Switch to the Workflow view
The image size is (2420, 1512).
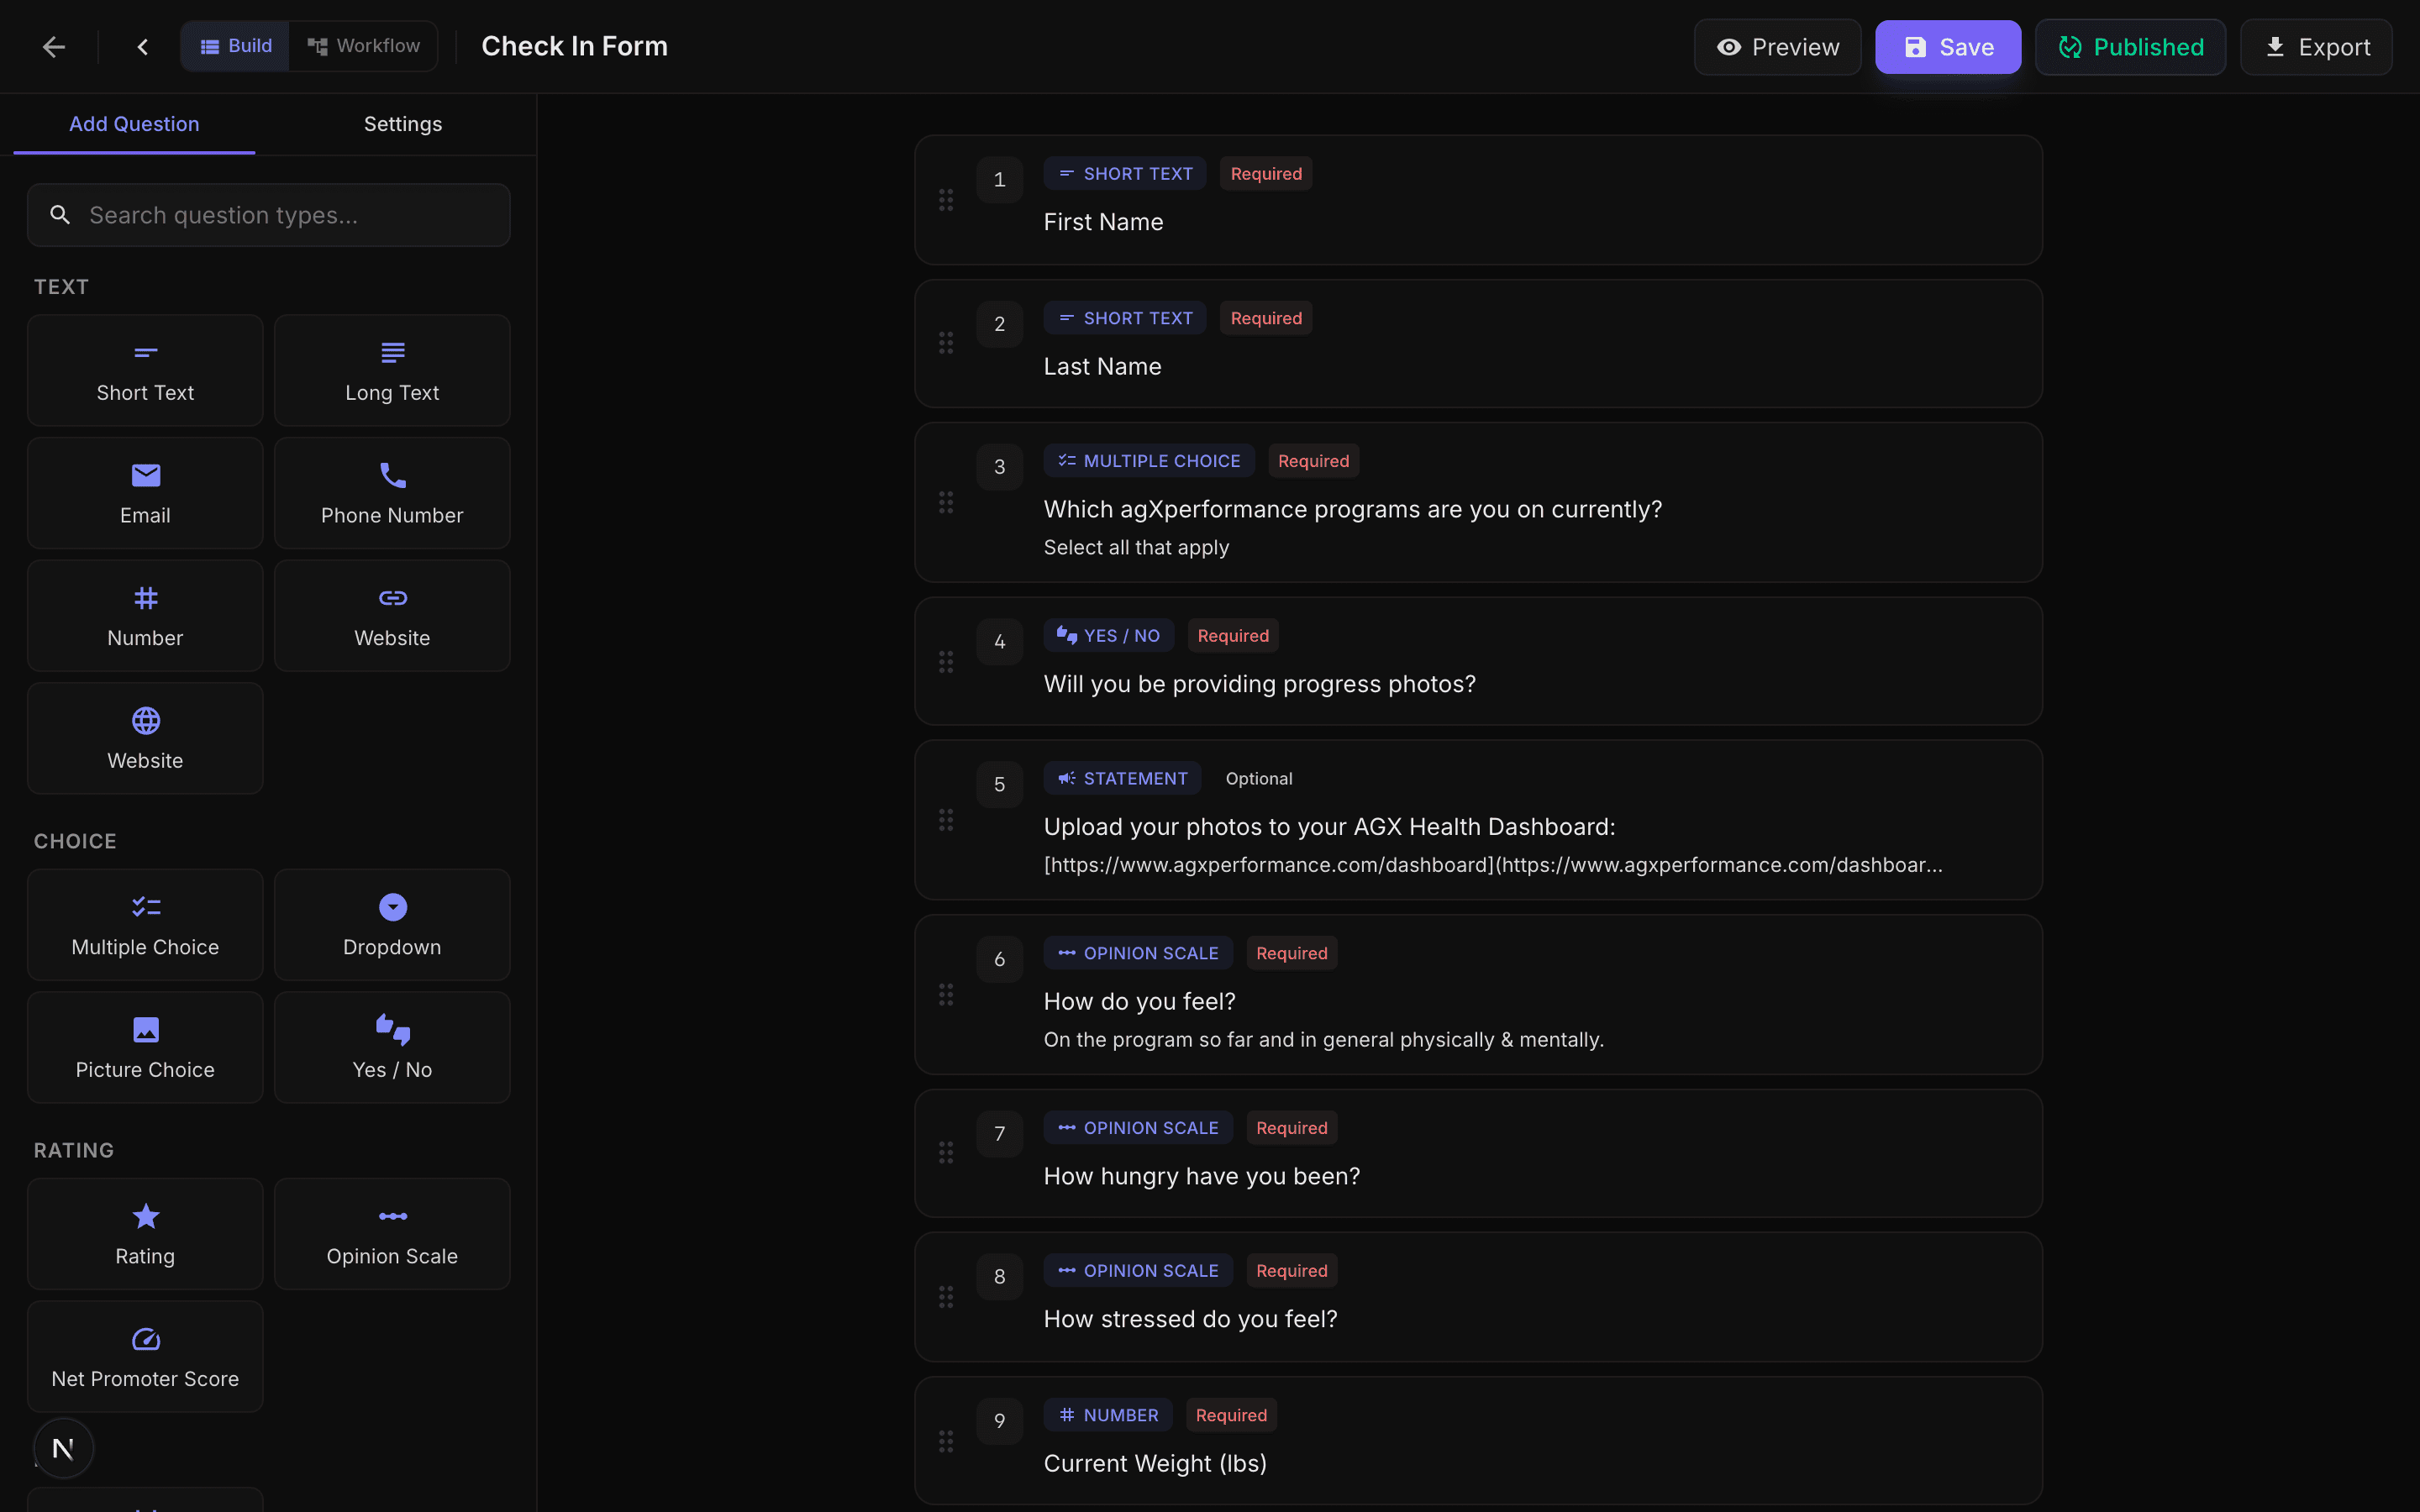click(x=362, y=45)
